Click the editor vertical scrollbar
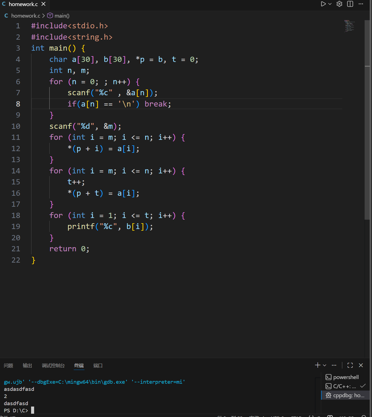Screen dimensions: 372x417 click(367, 120)
